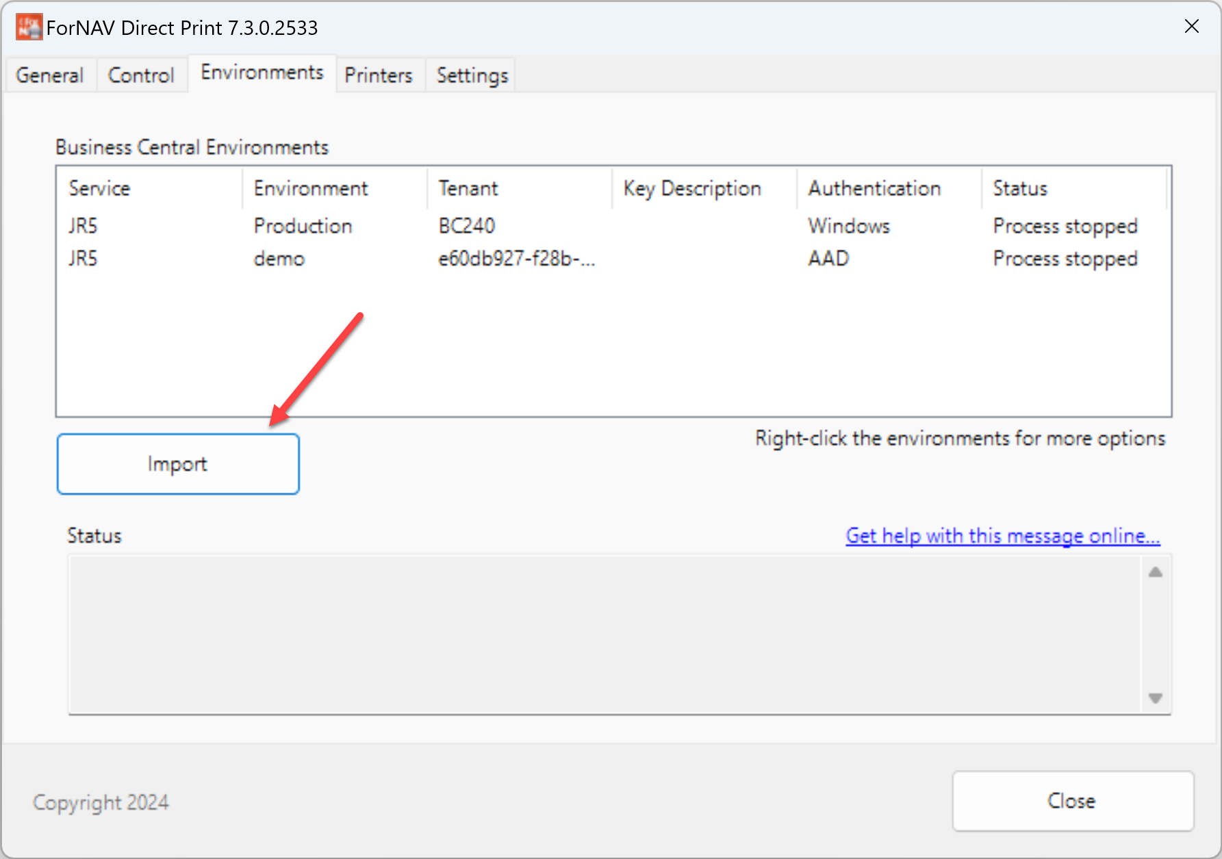This screenshot has width=1222, height=859.
Task: Click inside the Status message box
Action: pos(605,634)
